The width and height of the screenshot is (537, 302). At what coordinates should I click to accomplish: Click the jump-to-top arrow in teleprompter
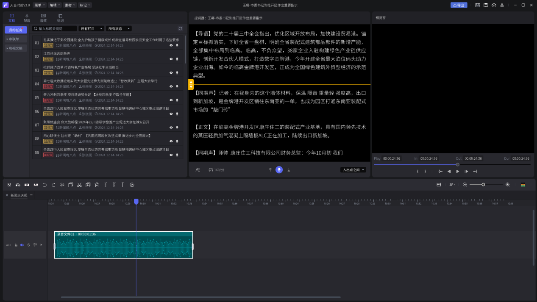(270, 170)
